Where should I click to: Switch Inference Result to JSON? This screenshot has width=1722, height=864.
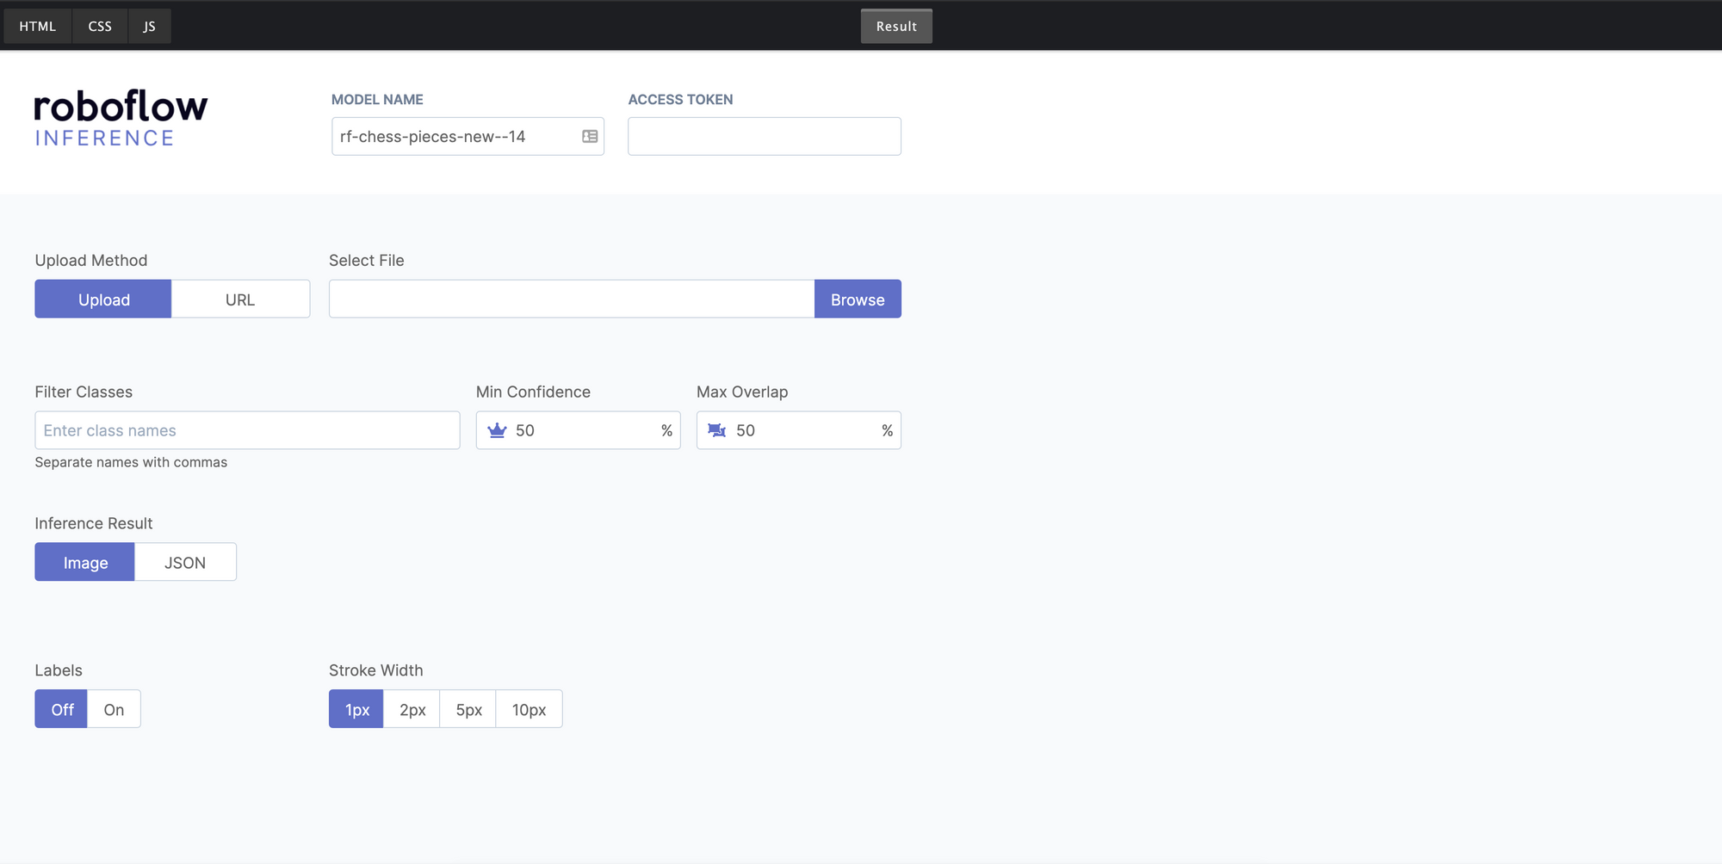pyautogui.click(x=185, y=562)
